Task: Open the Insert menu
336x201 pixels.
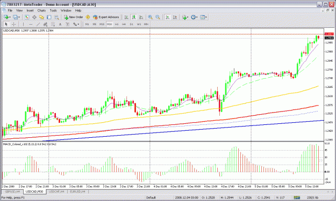Action: pyautogui.click(x=30, y=10)
